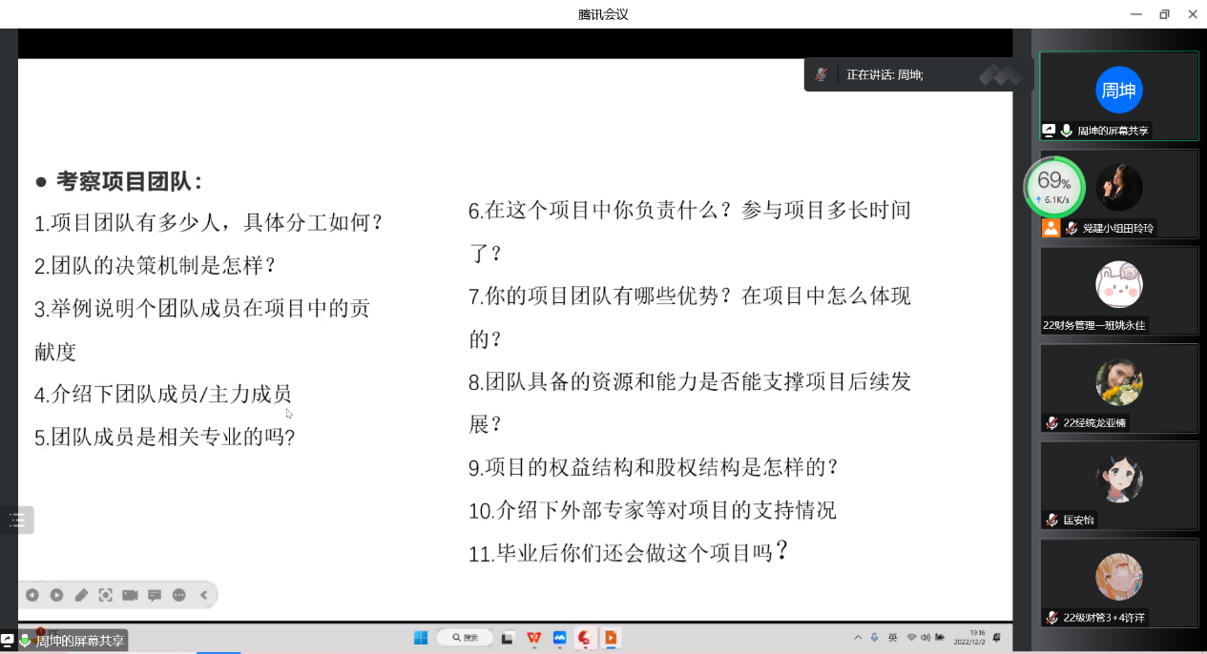
Task: Click muted mic icon next to 匡安怡
Action: click(1051, 520)
